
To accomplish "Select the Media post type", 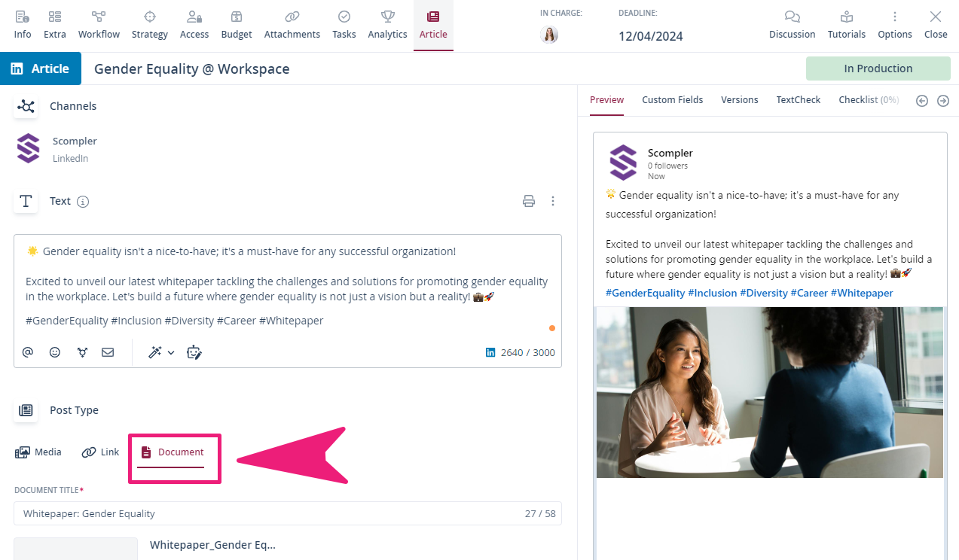I will pos(38,452).
